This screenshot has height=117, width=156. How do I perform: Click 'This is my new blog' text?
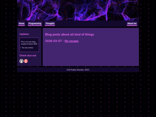[x=28, y=42]
